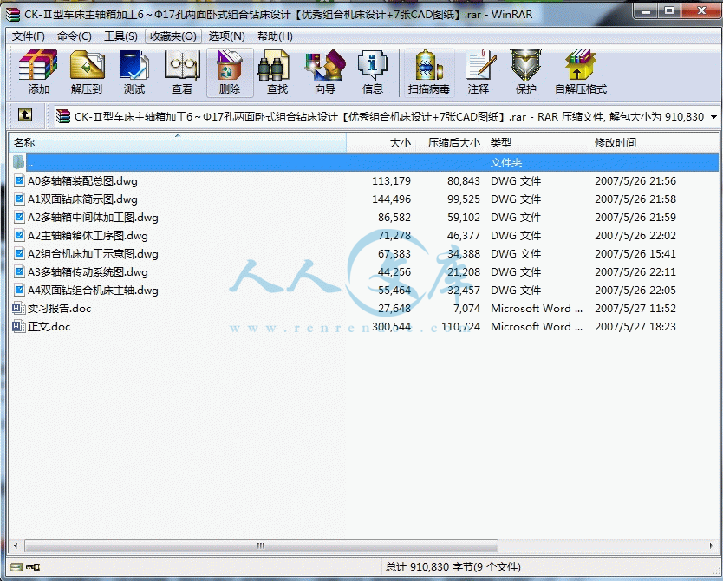Click modified time 2007/5/26 15:41
The width and height of the screenshot is (723, 581).
(635, 253)
